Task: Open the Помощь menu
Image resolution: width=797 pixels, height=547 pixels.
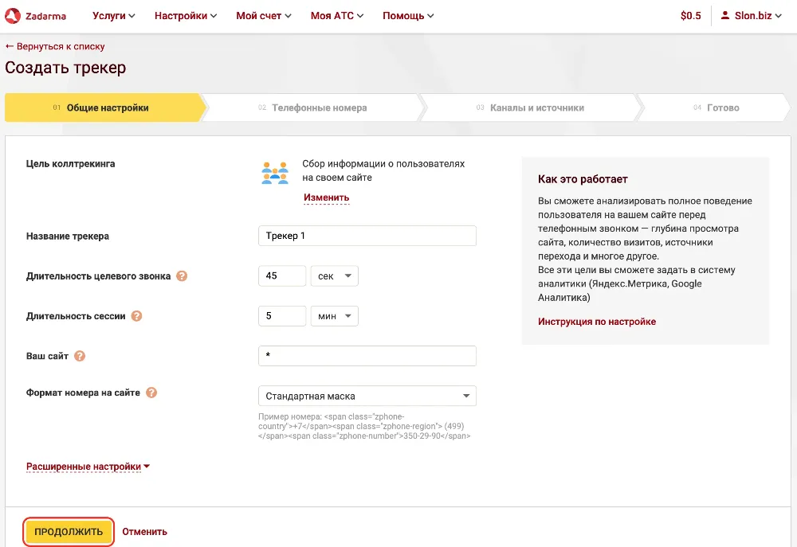Action: (x=407, y=16)
